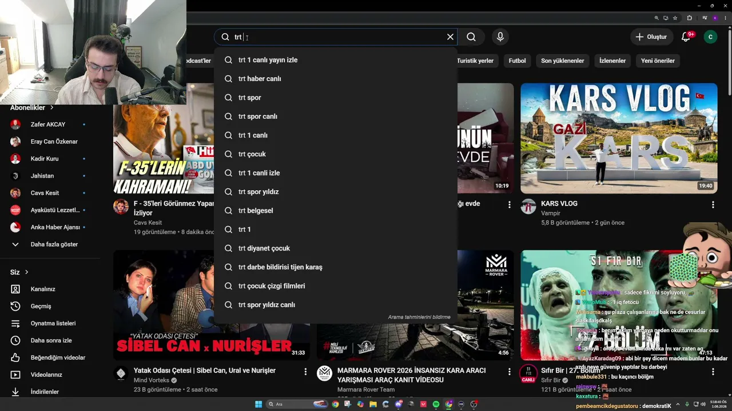The height and width of the screenshot is (411, 732).
Task: Choose suggestion "trt darbe bildirisi tijen karaş"
Action: click(x=336, y=267)
